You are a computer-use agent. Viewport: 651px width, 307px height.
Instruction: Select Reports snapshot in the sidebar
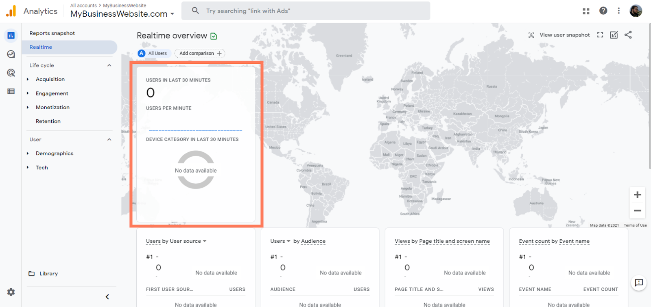click(52, 33)
